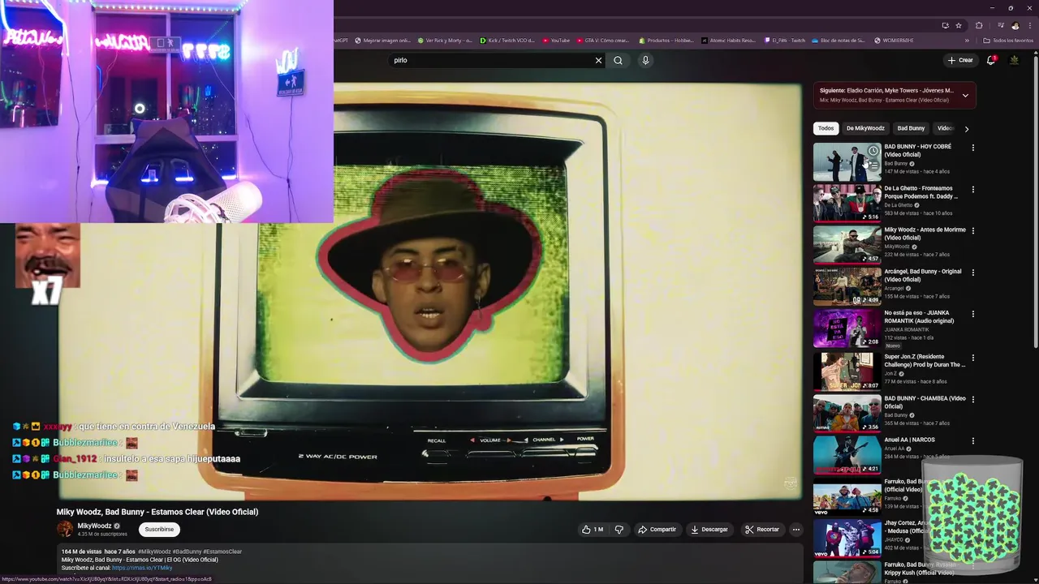
Task: Open more actions ellipsis beside Recortar
Action: coord(796,530)
